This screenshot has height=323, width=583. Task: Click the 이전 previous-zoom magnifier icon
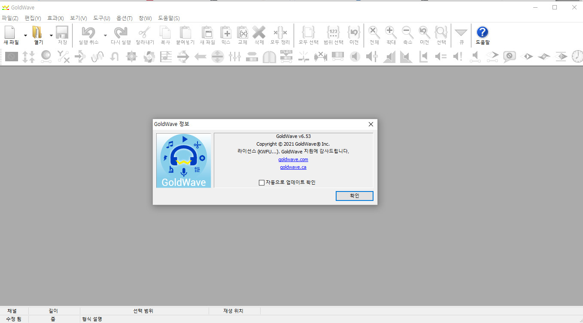click(x=424, y=32)
